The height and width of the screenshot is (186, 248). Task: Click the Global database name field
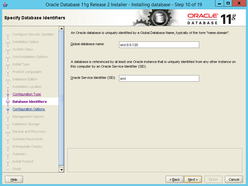(159, 45)
